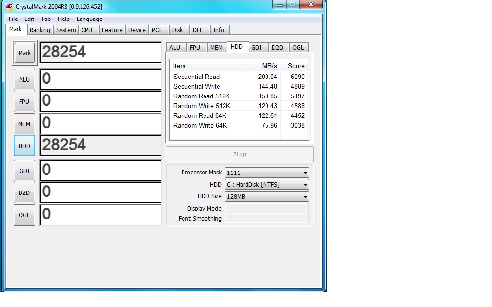Run the MEM benchmark button
Image resolution: width=492 pixels, height=307 pixels.
[24, 124]
